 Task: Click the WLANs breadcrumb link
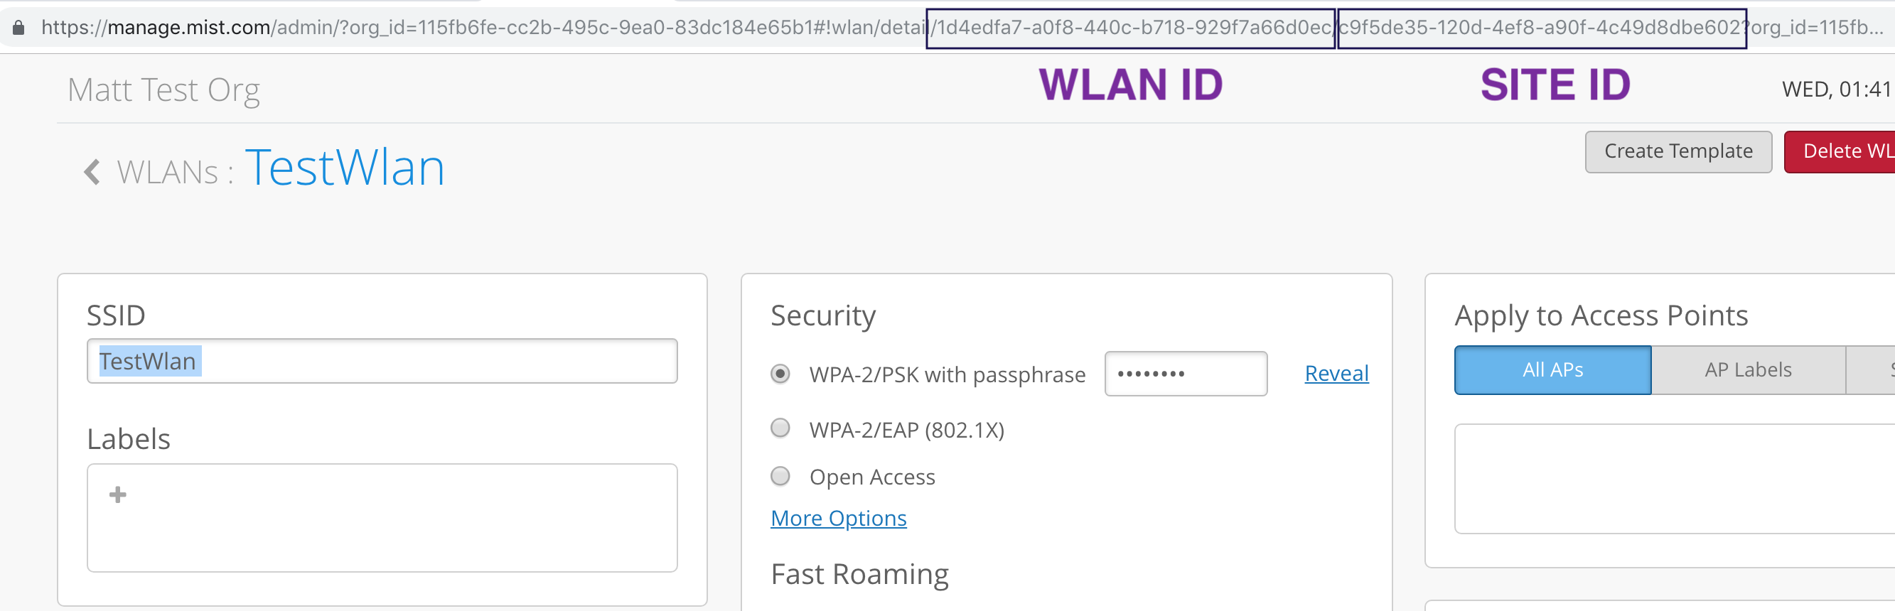pos(168,172)
